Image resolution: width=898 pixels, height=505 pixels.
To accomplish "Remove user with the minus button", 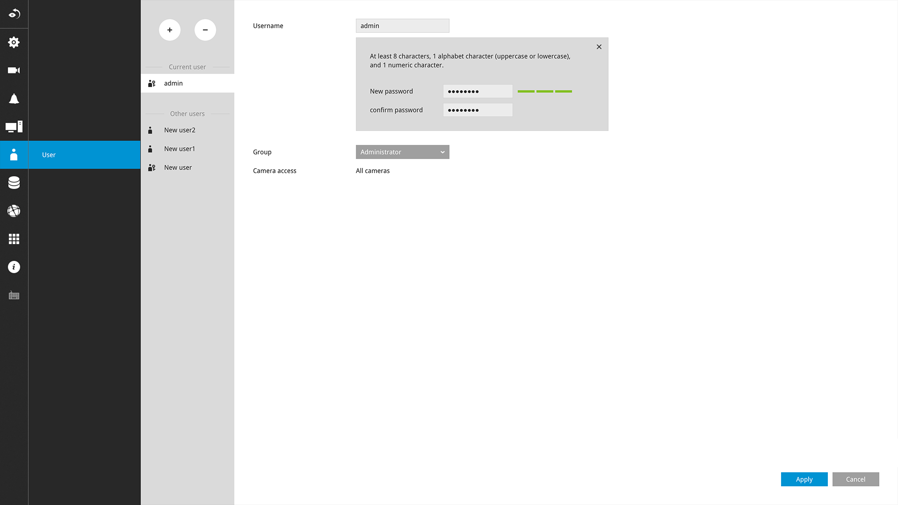I will [205, 30].
